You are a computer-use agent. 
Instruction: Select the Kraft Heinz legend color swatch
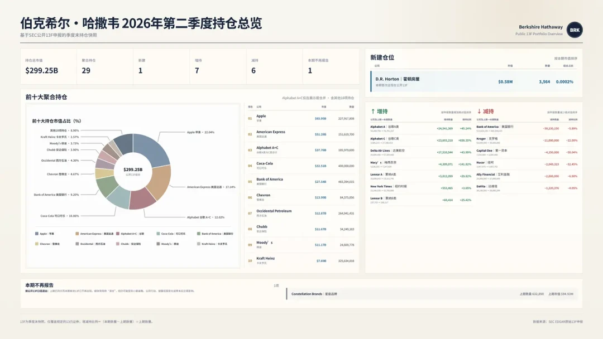(x=198, y=244)
